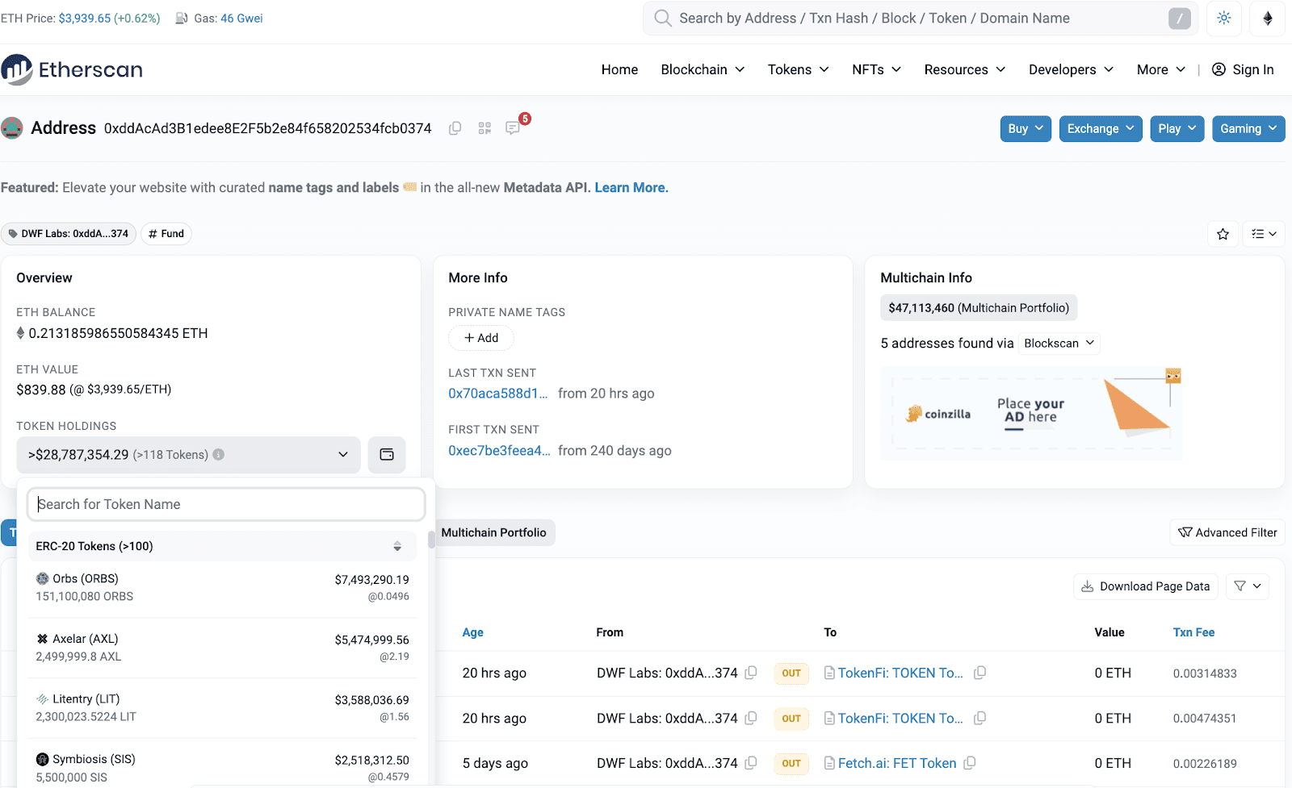
Task: Add a private name tag
Action: (481, 338)
